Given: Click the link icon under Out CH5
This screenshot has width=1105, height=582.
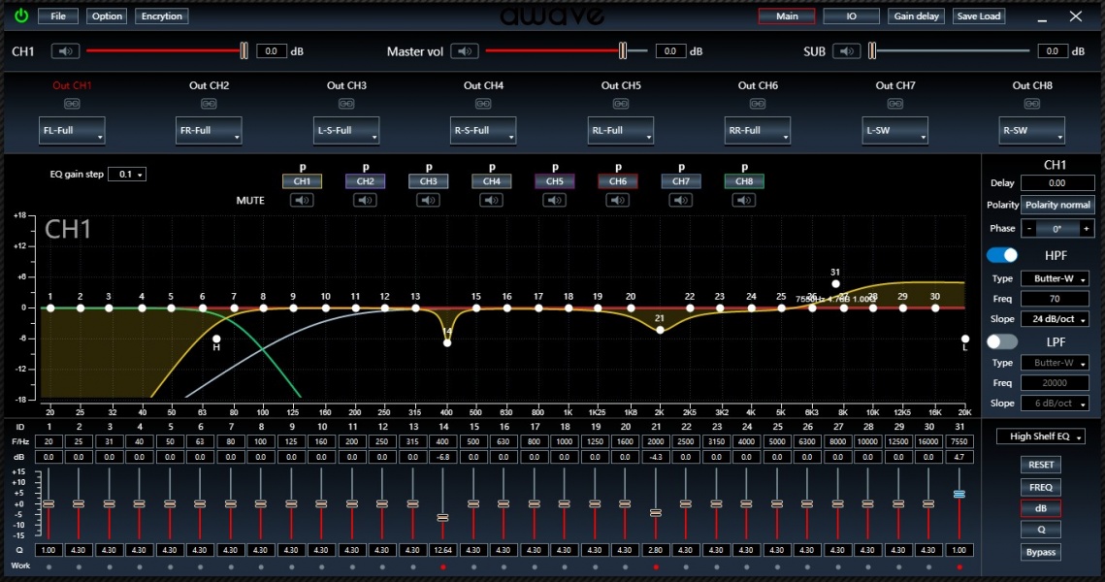Looking at the screenshot, I should (621, 104).
